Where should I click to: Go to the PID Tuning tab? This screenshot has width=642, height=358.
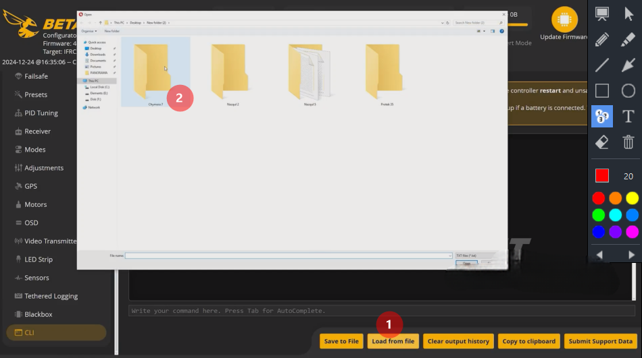click(41, 113)
